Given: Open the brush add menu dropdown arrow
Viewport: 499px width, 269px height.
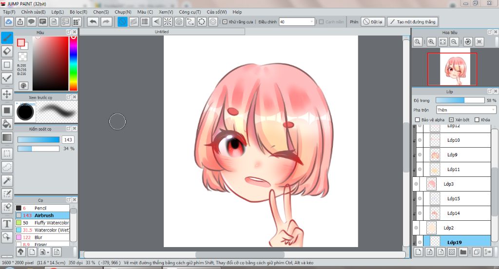Looking at the screenshot, I should [x=48, y=252].
